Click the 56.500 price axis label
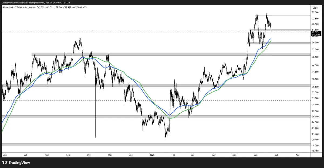This screenshot has width=324, height=168. click(x=315, y=42)
